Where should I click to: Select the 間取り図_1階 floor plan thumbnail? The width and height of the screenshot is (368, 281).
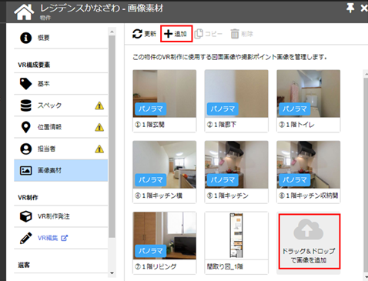[x=236, y=243]
